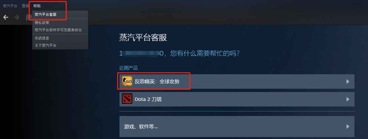Expand arrow on Dota 2 刀塔 row
The image size is (368, 139).
pyautogui.click(x=348, y=99)
